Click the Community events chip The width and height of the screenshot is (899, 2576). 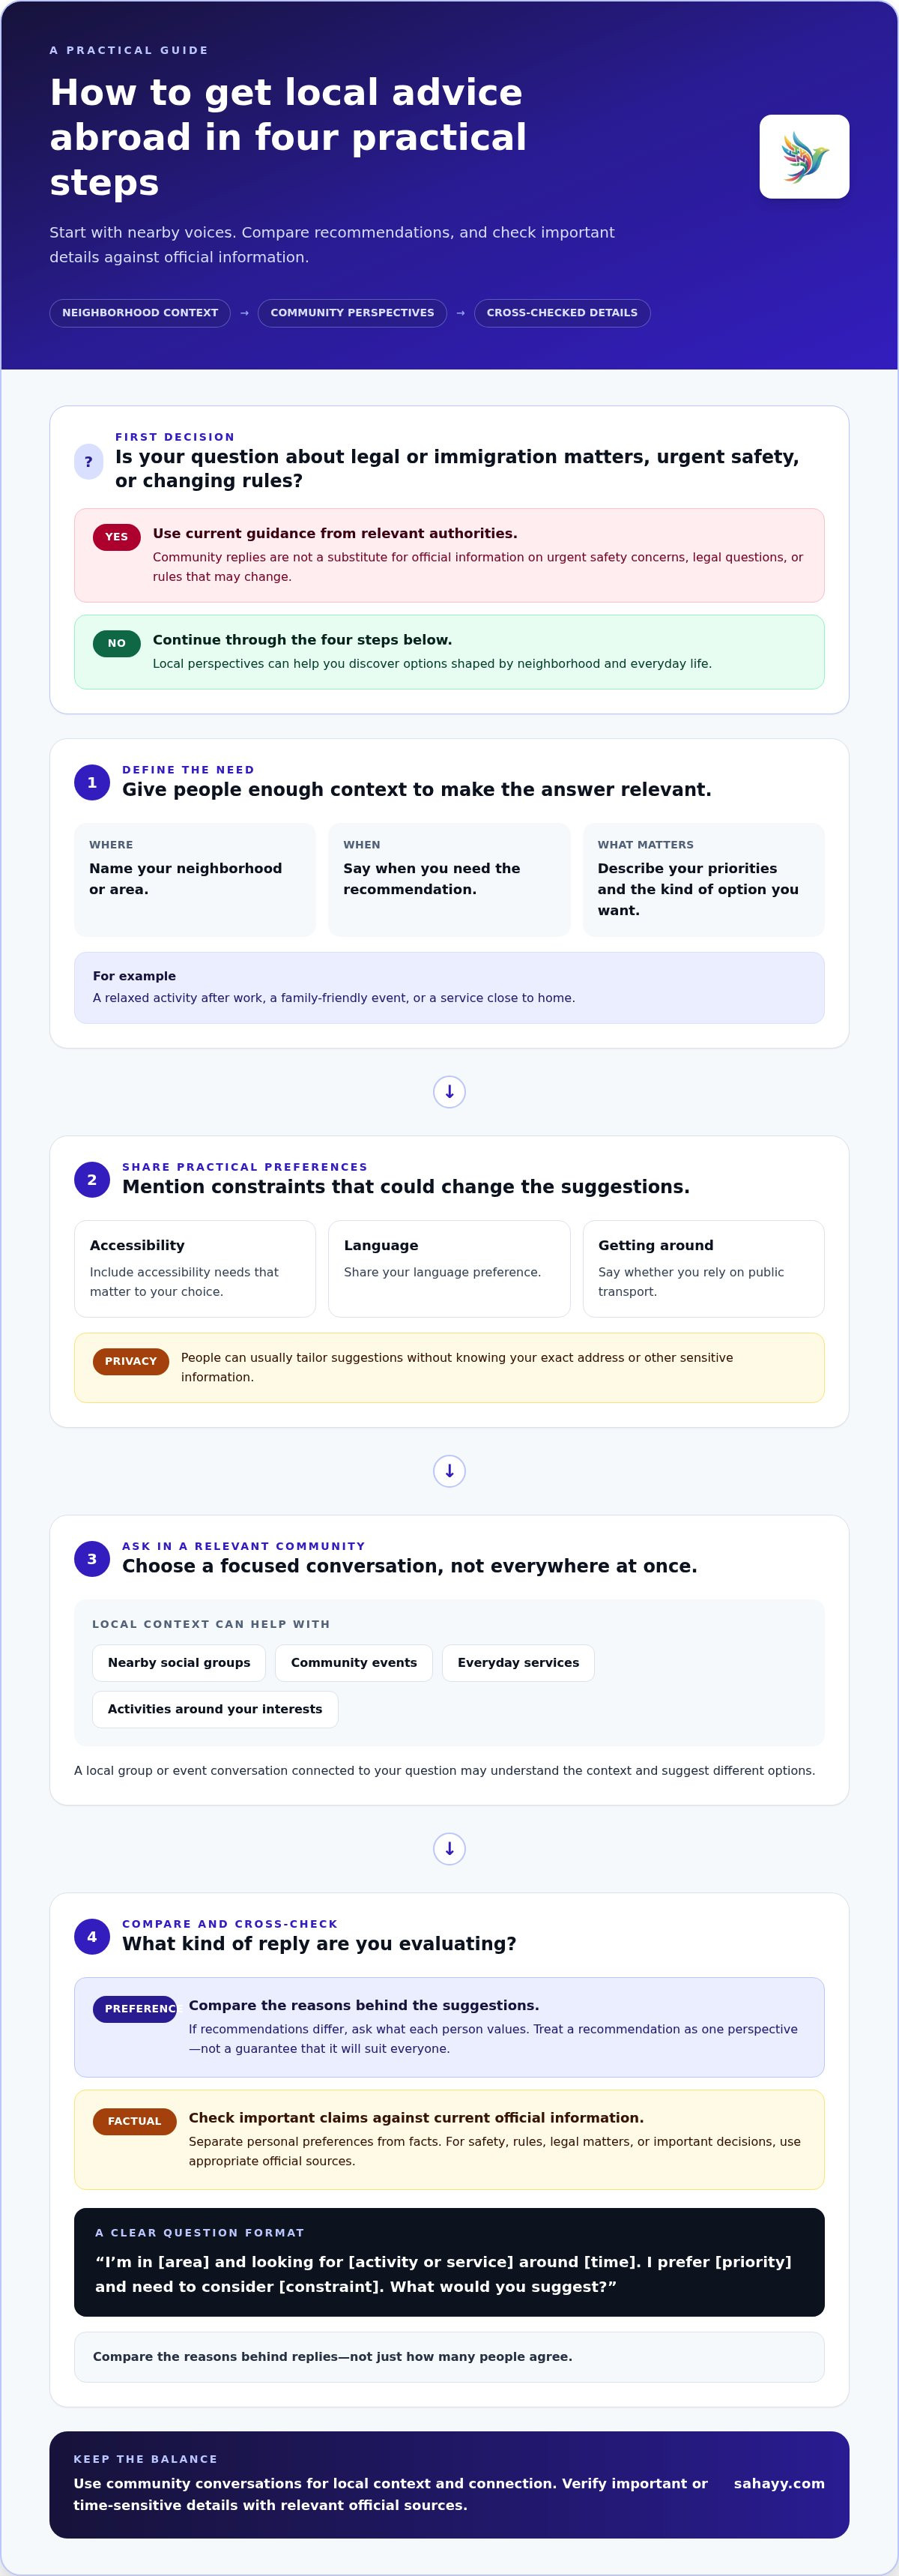point(354,1663)
